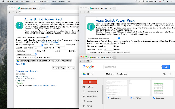Click the Wi-Fi icon in menu bar

click(143, 1)
